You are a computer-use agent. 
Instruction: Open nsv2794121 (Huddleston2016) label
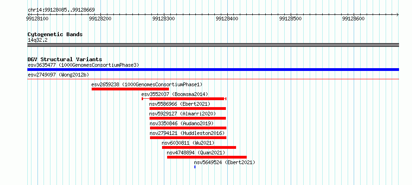[187, 133]
